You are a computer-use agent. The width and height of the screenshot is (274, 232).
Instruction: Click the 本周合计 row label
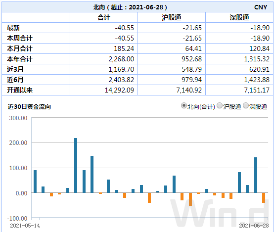20,38
